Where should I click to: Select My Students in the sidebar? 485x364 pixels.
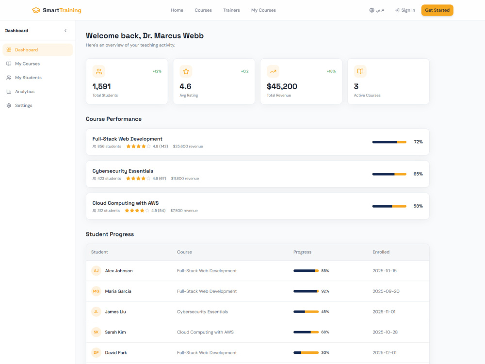38,78
